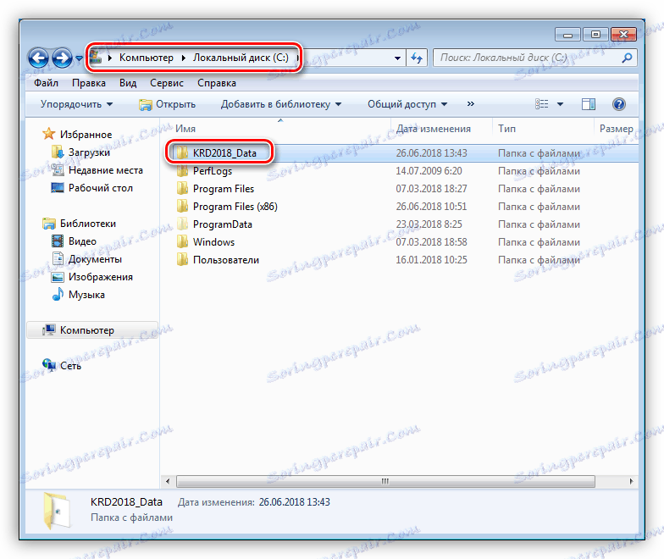
Task: Click the drive icon in the address bar
Action: tap(97, 58)
